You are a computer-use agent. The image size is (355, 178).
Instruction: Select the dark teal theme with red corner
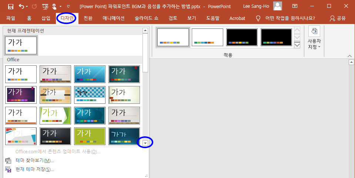click(x=124, y=74)
